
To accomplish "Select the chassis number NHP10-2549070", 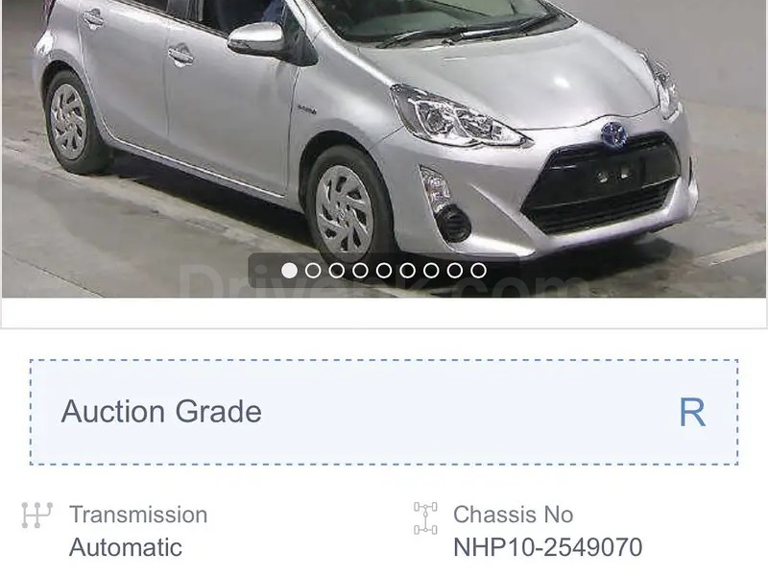I will click(x=547, y=547).
